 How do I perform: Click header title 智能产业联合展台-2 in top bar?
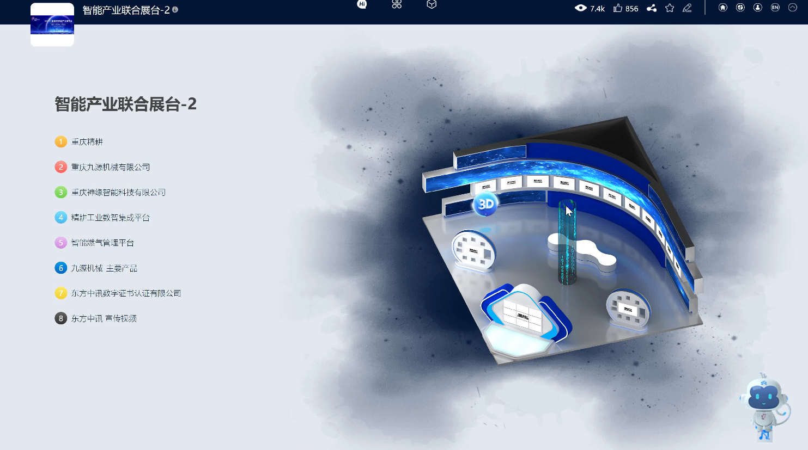[126, 10]
